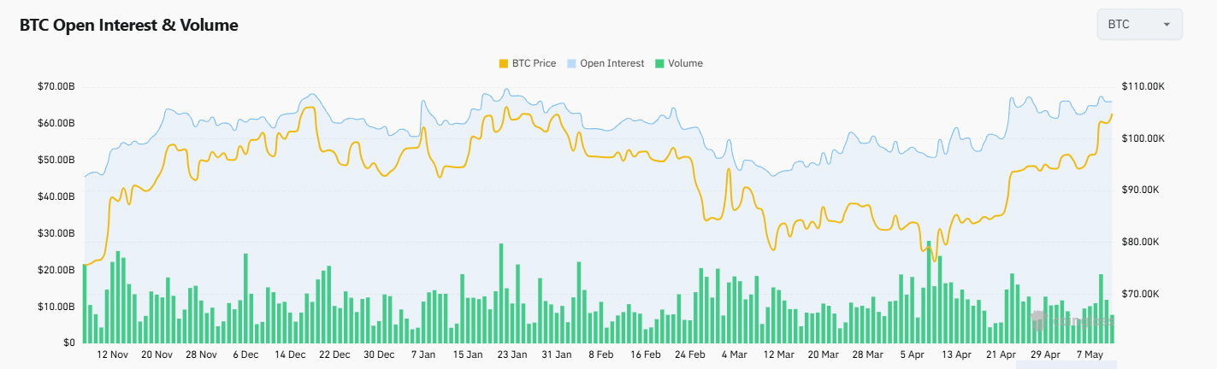
Task: Click the yellow BTC Price legend swatch
Action: pyautogui.click(x=503, y=63)
